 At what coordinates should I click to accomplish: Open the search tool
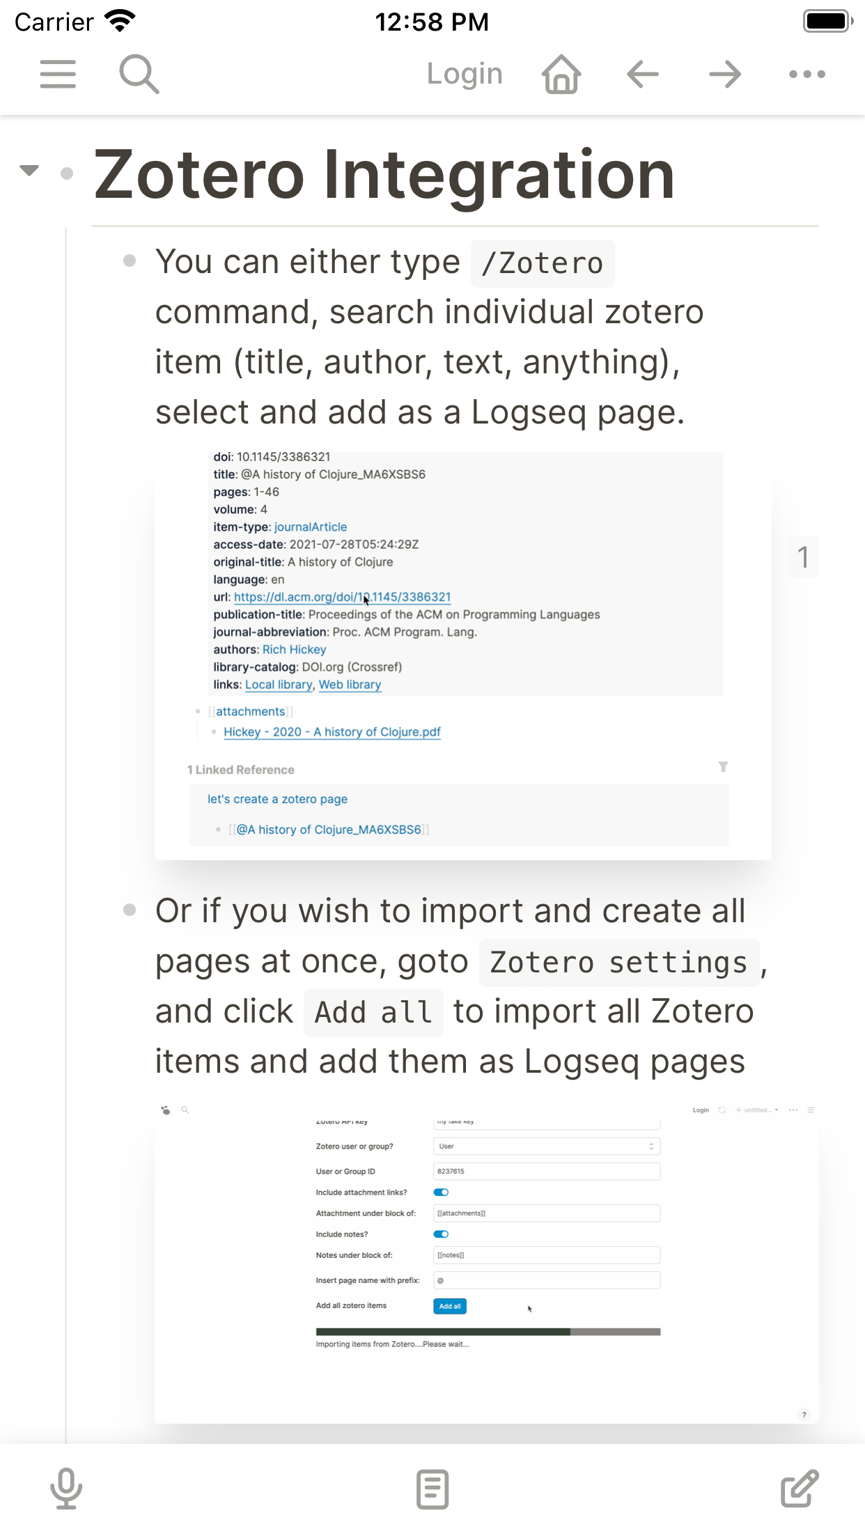[139, 74]
